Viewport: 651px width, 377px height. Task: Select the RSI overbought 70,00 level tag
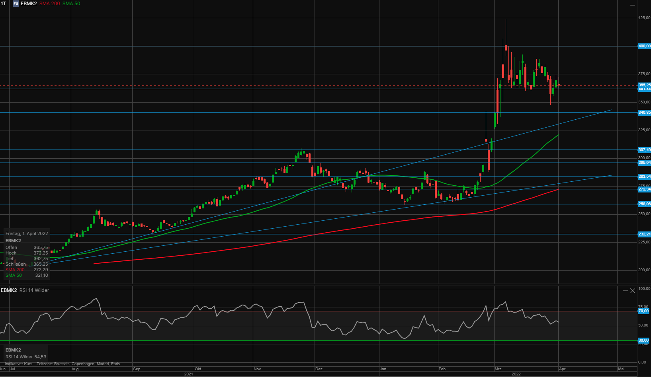[643, 311]
